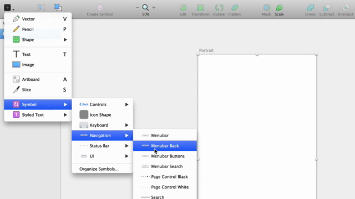The height and width of the screenshot is (199, 355).
Task: Click the artboard's top center resize handle
Action: click(x=257, y=54)
